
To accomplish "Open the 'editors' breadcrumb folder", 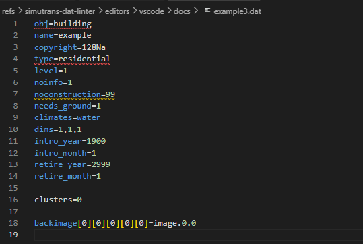I will [x=117, y=11].
